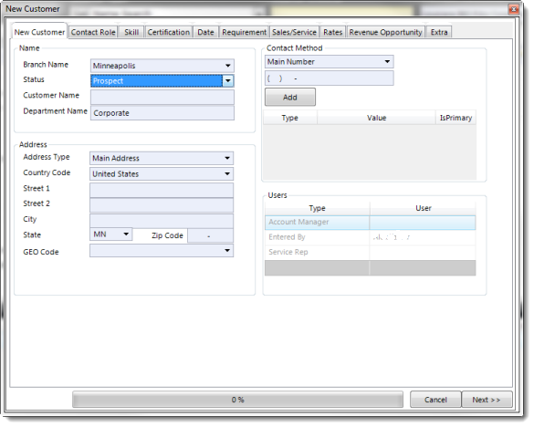Click the Department Name field

162,113
